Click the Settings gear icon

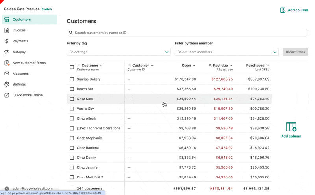[x=7, y=84]
